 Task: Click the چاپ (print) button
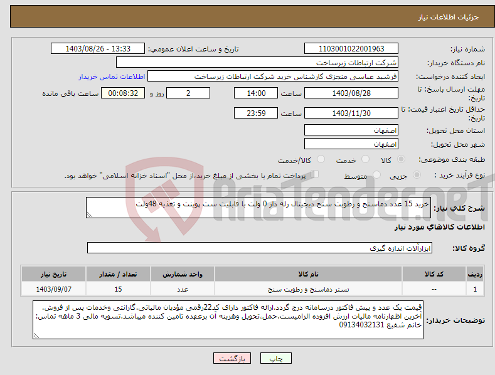point(275,358)
